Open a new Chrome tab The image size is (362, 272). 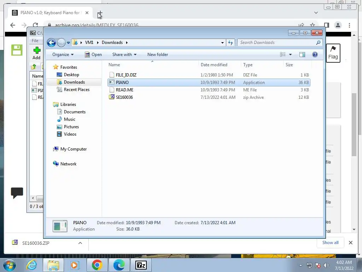pos(100,13)
